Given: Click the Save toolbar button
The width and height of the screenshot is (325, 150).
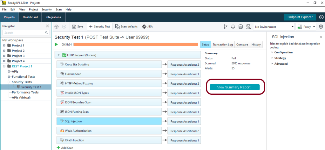Looking at the screenshot, I should 78,27.
